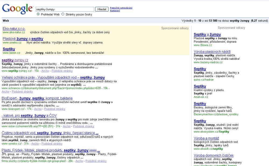Open the sidebar ad 'Septiky a žumpy'

[207, 34]
